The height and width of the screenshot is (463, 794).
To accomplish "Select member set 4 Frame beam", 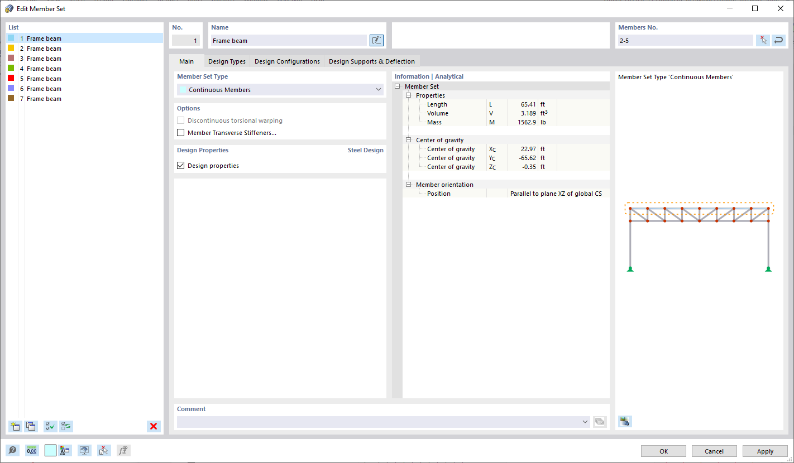I will 43,68.
